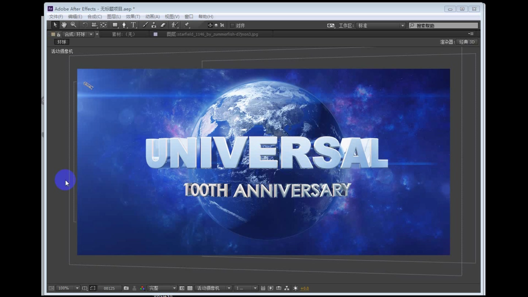Toggle always preview this view icon
The width and height of the screenshot is (528, 297).
tap(51, 288)
